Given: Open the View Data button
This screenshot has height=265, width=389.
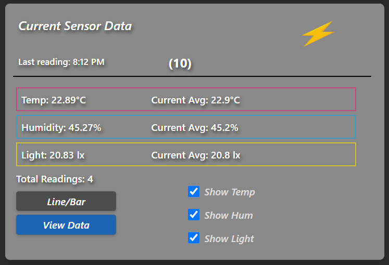Looking at the screenshot, I should pyautogui.click(x=66, y=225).
